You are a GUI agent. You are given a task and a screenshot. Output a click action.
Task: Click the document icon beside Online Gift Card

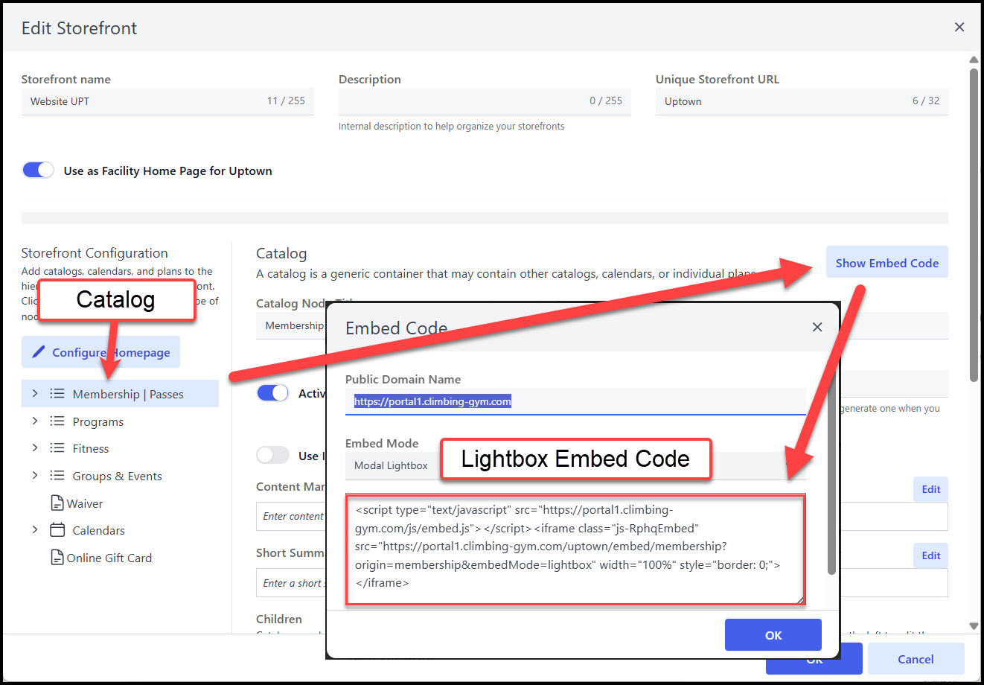tap(57, 558)
